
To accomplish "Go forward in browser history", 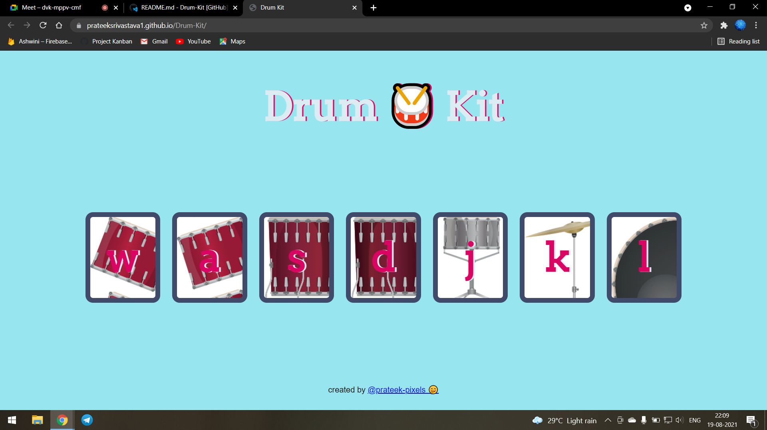I will coord(27,26).
